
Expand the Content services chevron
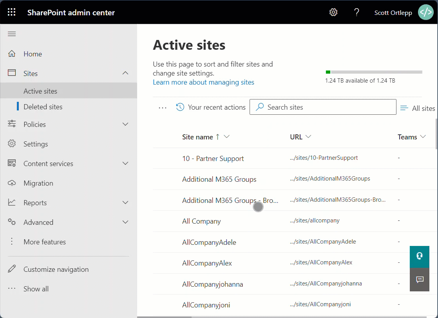pyautogui.click(x=125, y=163)
